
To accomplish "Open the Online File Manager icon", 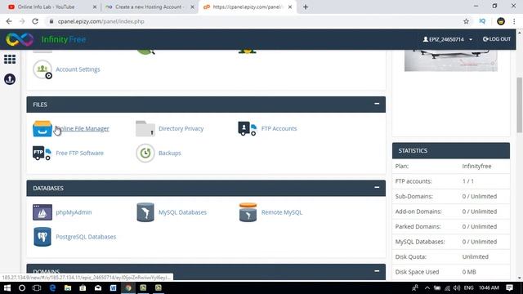I will point(42,129).
